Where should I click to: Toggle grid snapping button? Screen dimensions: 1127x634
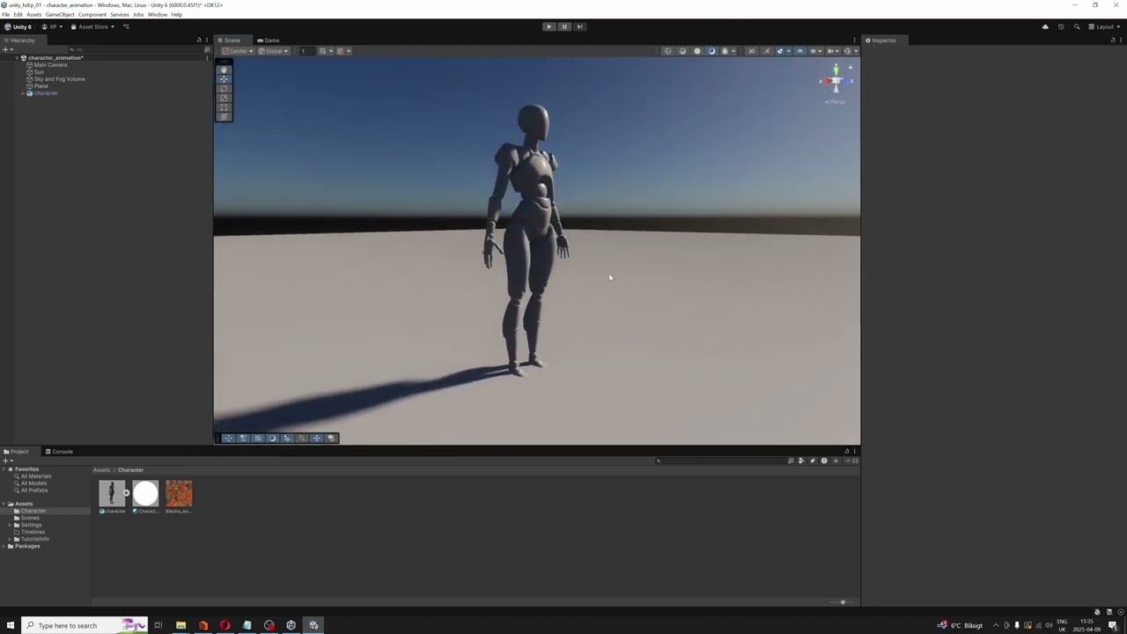point(342,51)
